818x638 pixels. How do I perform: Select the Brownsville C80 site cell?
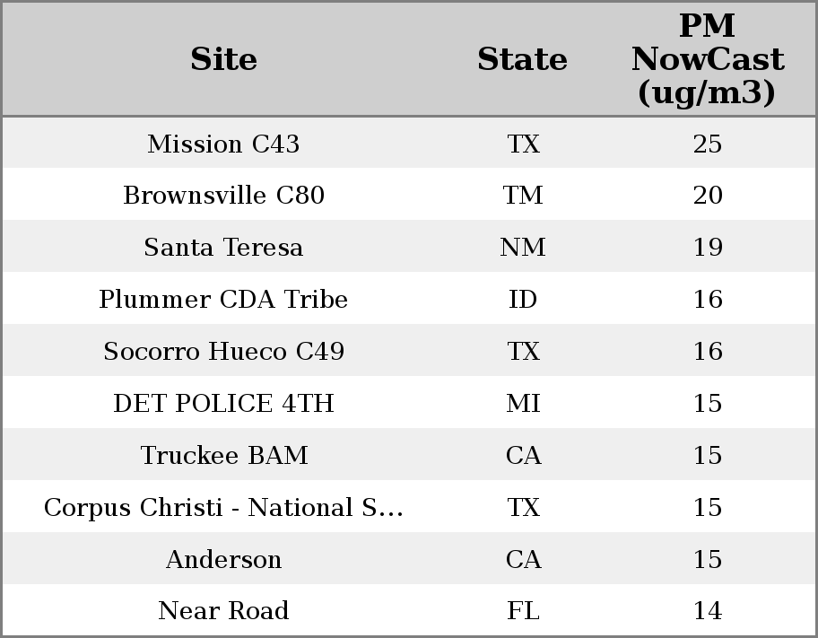[x=223, y=196]
